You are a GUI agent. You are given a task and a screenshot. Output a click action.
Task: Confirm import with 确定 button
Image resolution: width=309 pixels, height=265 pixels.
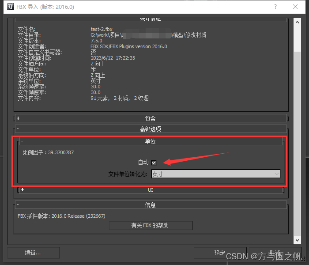click(x=219, y=253)
